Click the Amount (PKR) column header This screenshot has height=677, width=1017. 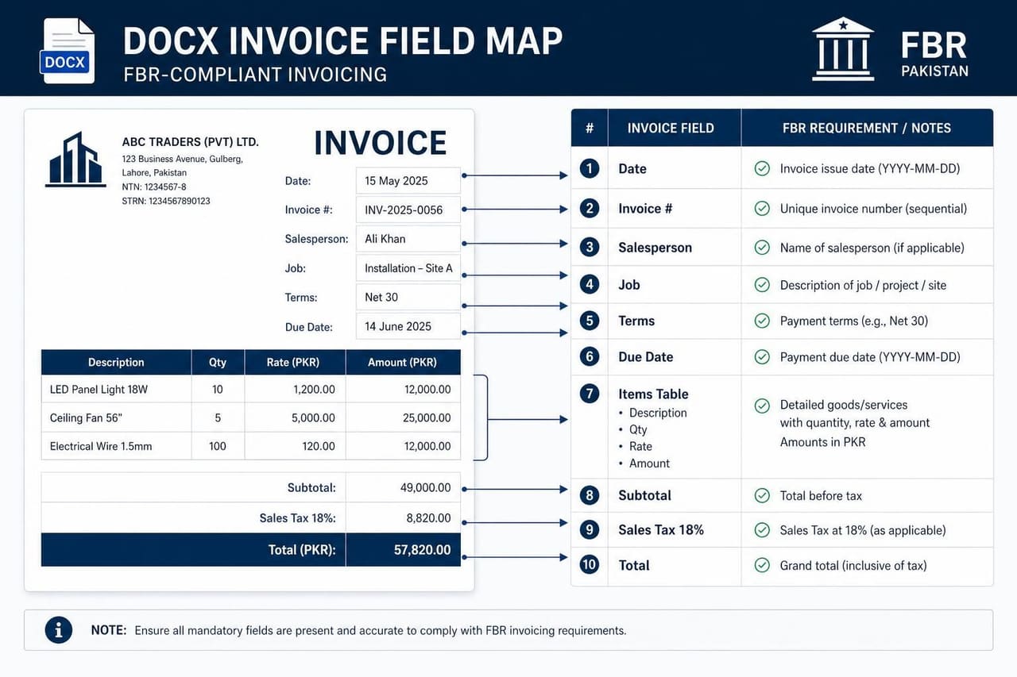pos(403,362)
